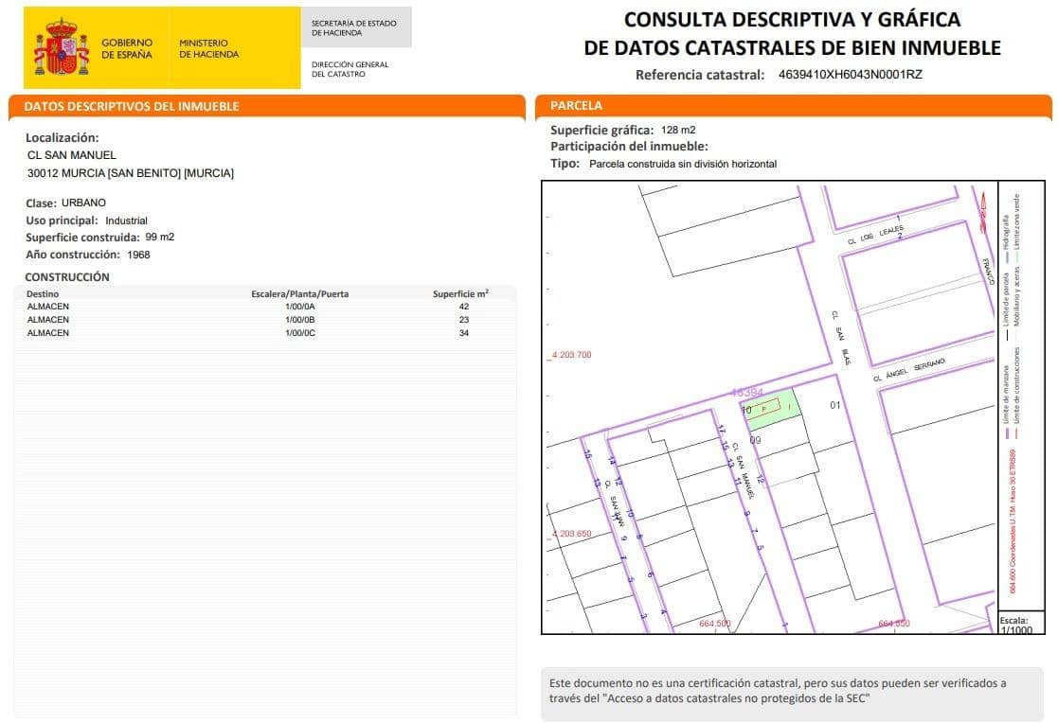Click the 'CL SAN MANUEL' address line

72,155
